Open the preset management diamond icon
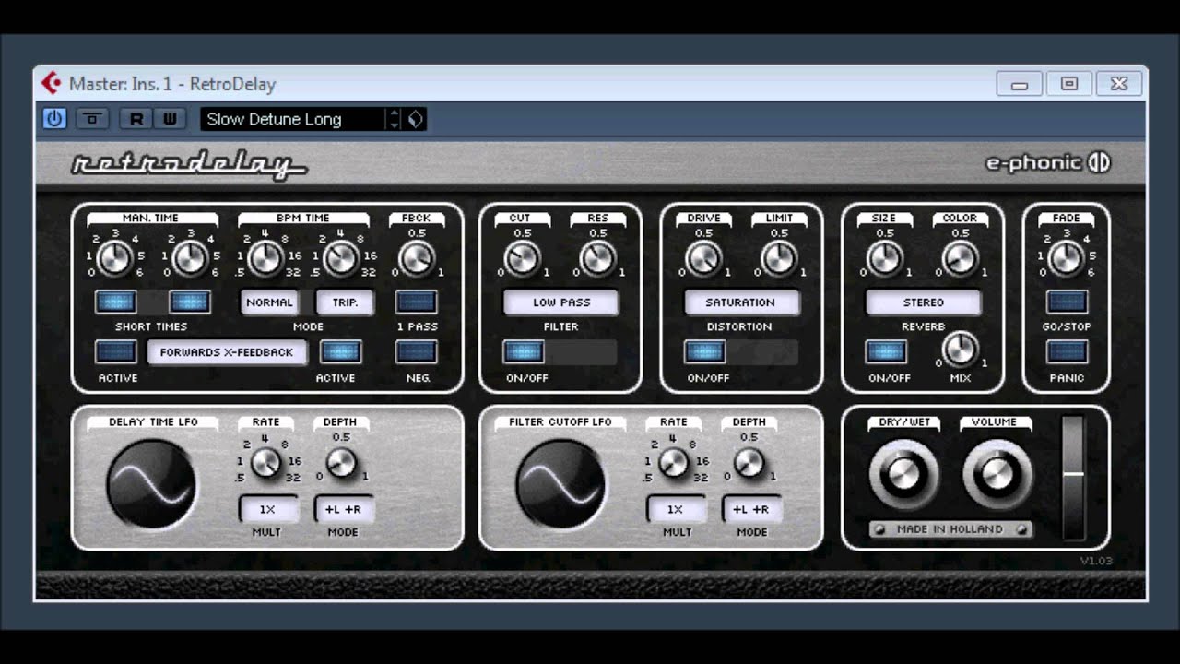Image resolution: width=1180 pixels, height=664 pixels. [415, 119]
